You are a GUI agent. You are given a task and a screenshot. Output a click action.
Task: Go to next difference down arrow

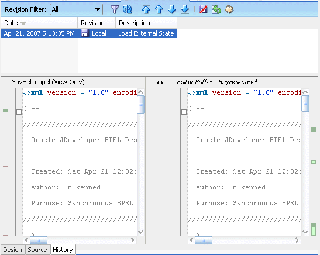point(171,9)
